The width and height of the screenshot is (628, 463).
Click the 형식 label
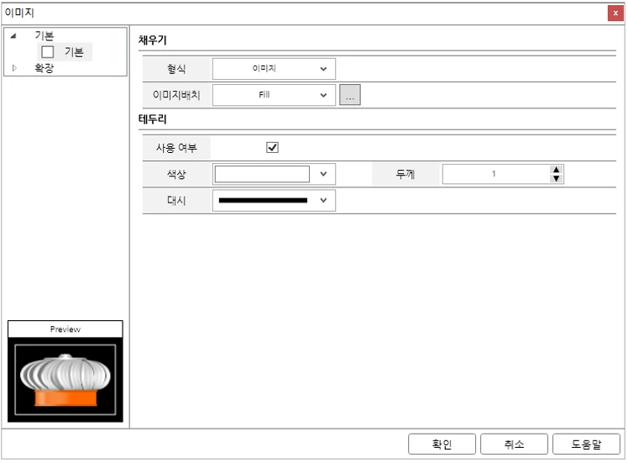(x=176, y=69)
